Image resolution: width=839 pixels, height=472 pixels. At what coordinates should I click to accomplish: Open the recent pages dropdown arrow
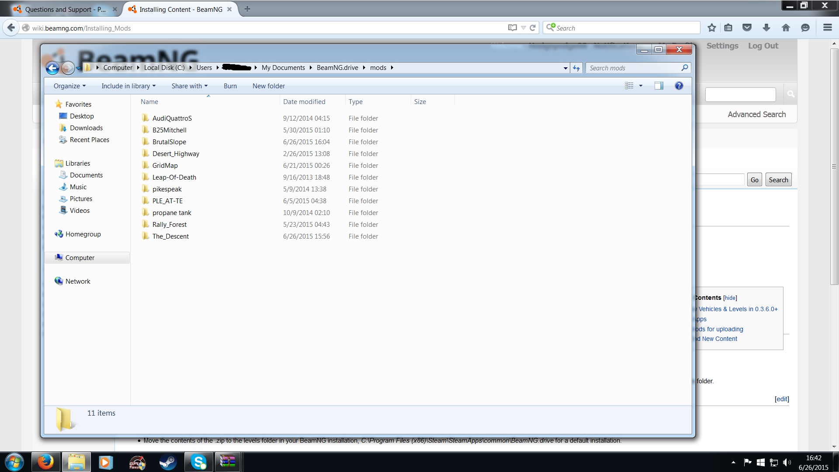coord(78,68)
